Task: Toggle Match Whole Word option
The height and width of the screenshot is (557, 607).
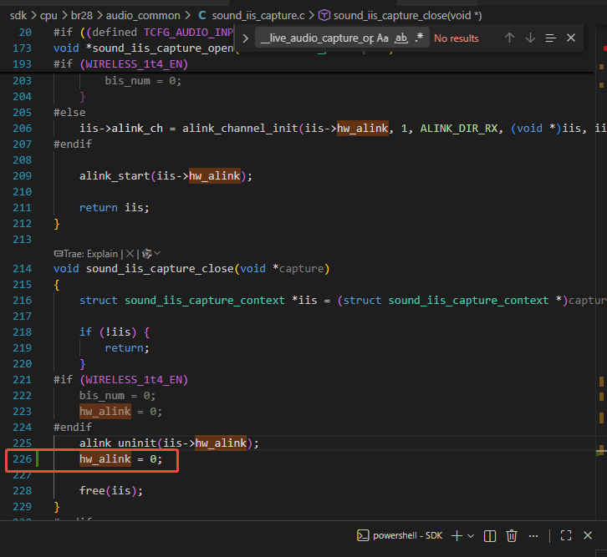Action: (x=401, y=38)
